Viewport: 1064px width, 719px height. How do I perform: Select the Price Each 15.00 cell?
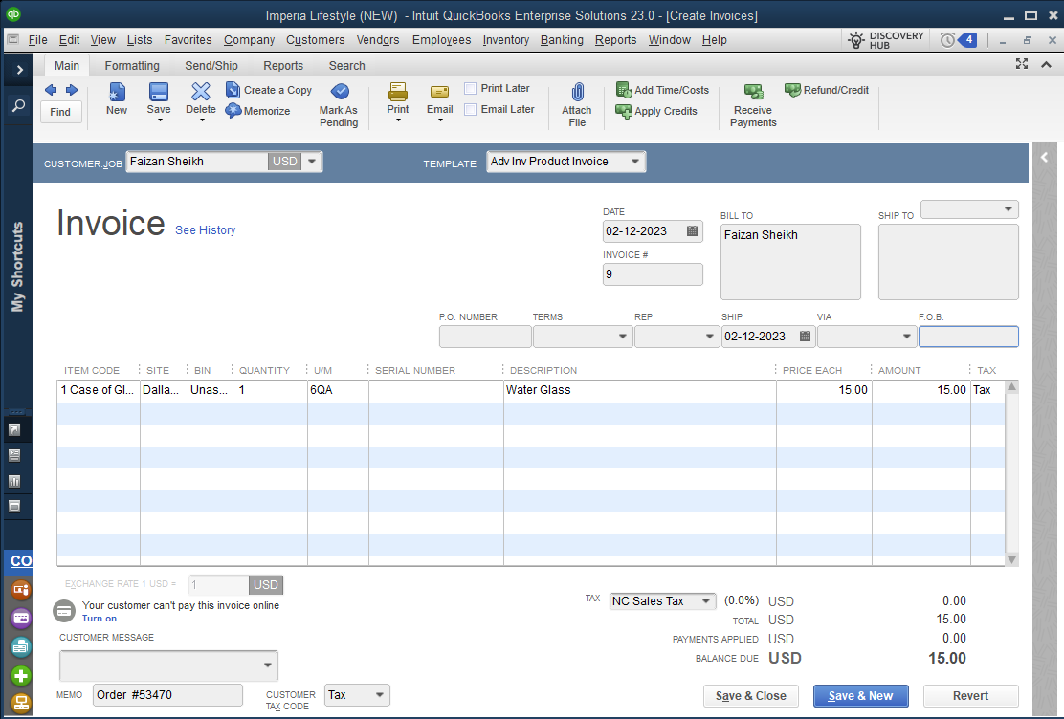[824, 390]
